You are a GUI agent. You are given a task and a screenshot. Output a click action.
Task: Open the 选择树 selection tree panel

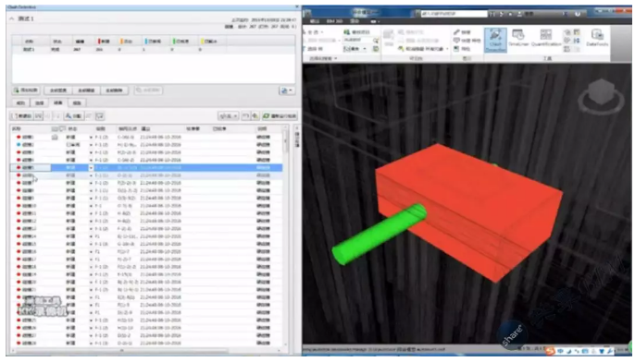click(x=316, y=49)
